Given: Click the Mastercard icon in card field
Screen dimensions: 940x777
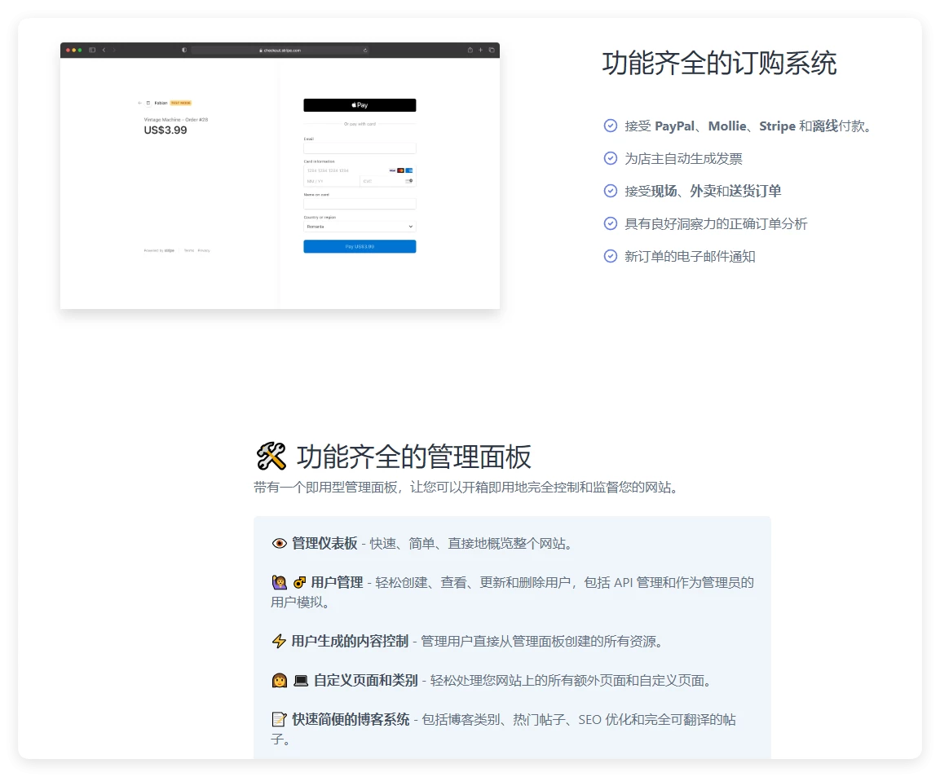Looking at the screenshot, I should click(400, 170).
